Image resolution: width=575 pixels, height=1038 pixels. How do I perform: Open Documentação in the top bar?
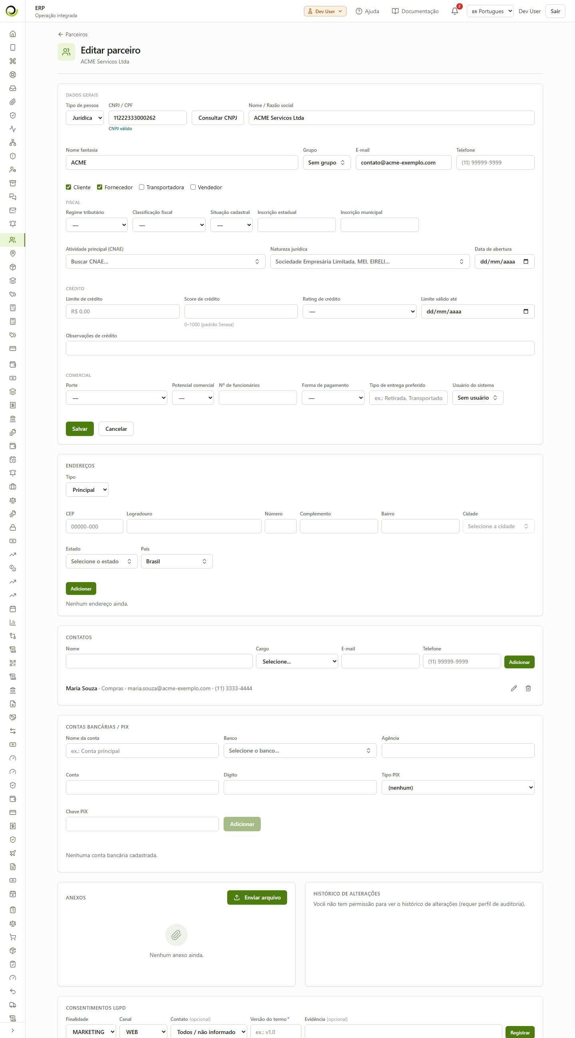(415, 11)
